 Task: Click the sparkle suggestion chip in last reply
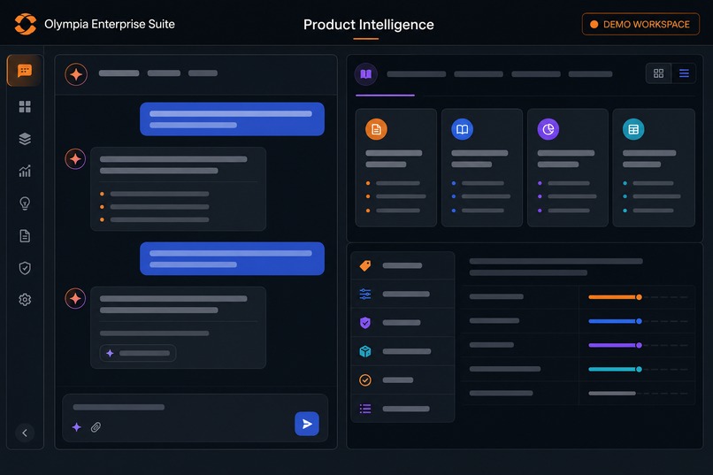[138, 353]
